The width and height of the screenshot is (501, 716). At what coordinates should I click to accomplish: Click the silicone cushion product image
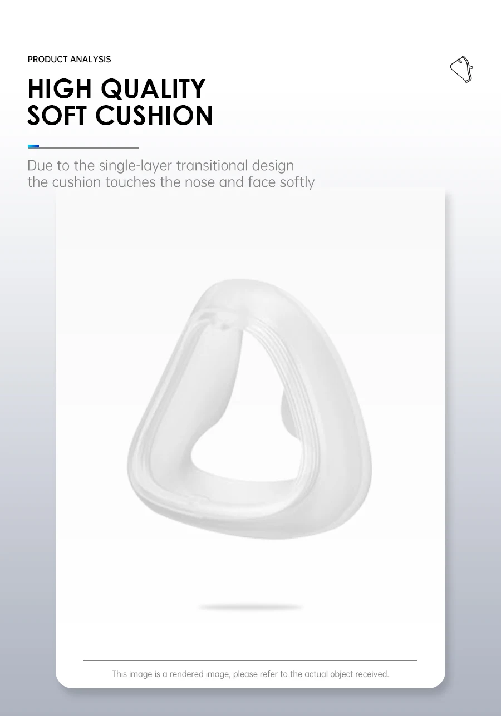[x=250, y=409]
